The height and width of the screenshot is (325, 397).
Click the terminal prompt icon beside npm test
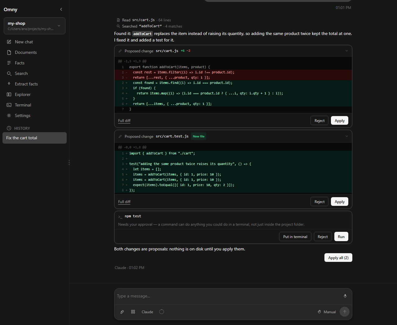(120, 216)
